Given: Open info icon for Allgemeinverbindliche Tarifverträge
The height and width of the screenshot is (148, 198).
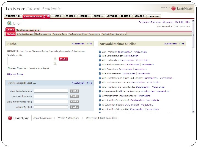Looking at the screenshot, I should tap(100, 91).
